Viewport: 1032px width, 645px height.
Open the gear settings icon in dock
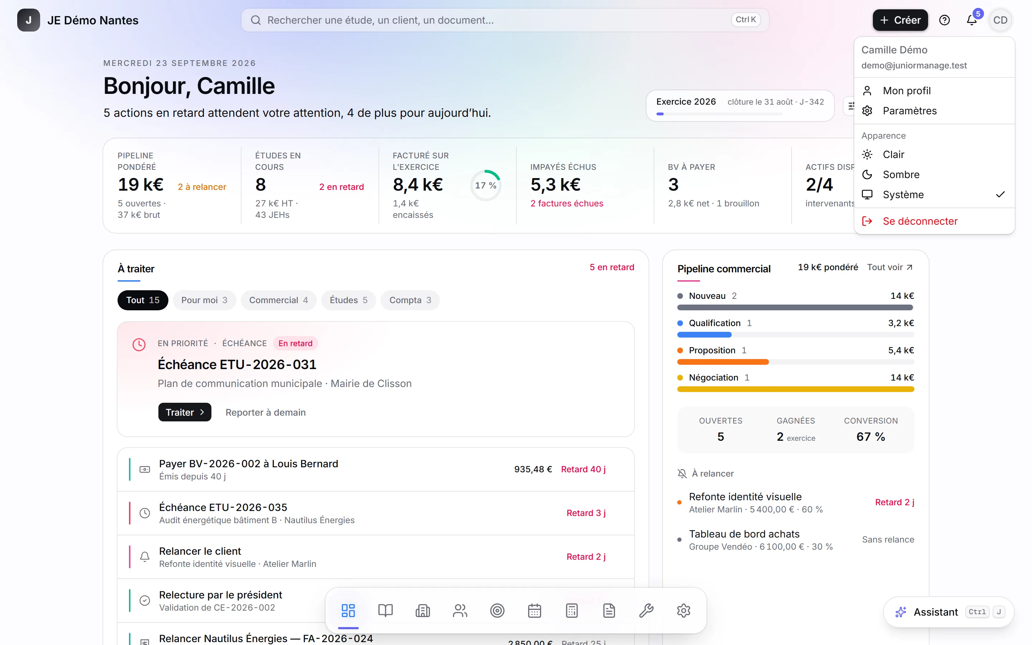coord(684,611)
